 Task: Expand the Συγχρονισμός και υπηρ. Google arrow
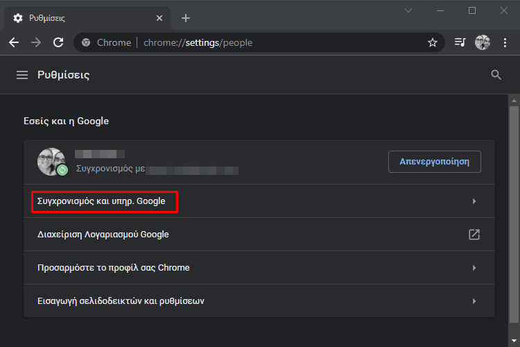tap(474, 201)
